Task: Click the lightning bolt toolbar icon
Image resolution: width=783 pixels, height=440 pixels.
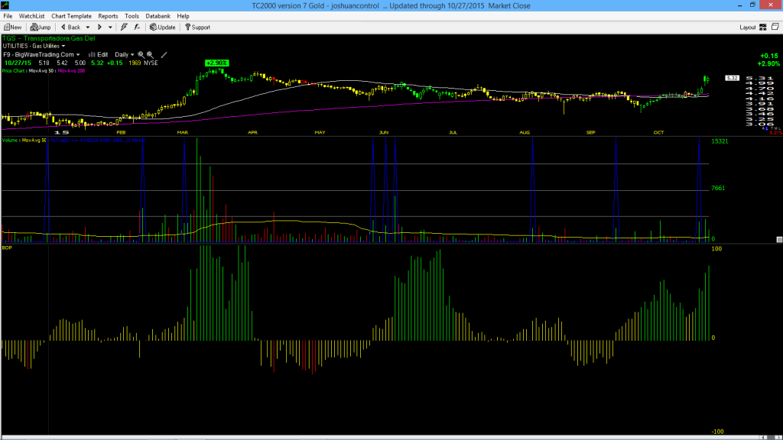Action: pos(124,27)
